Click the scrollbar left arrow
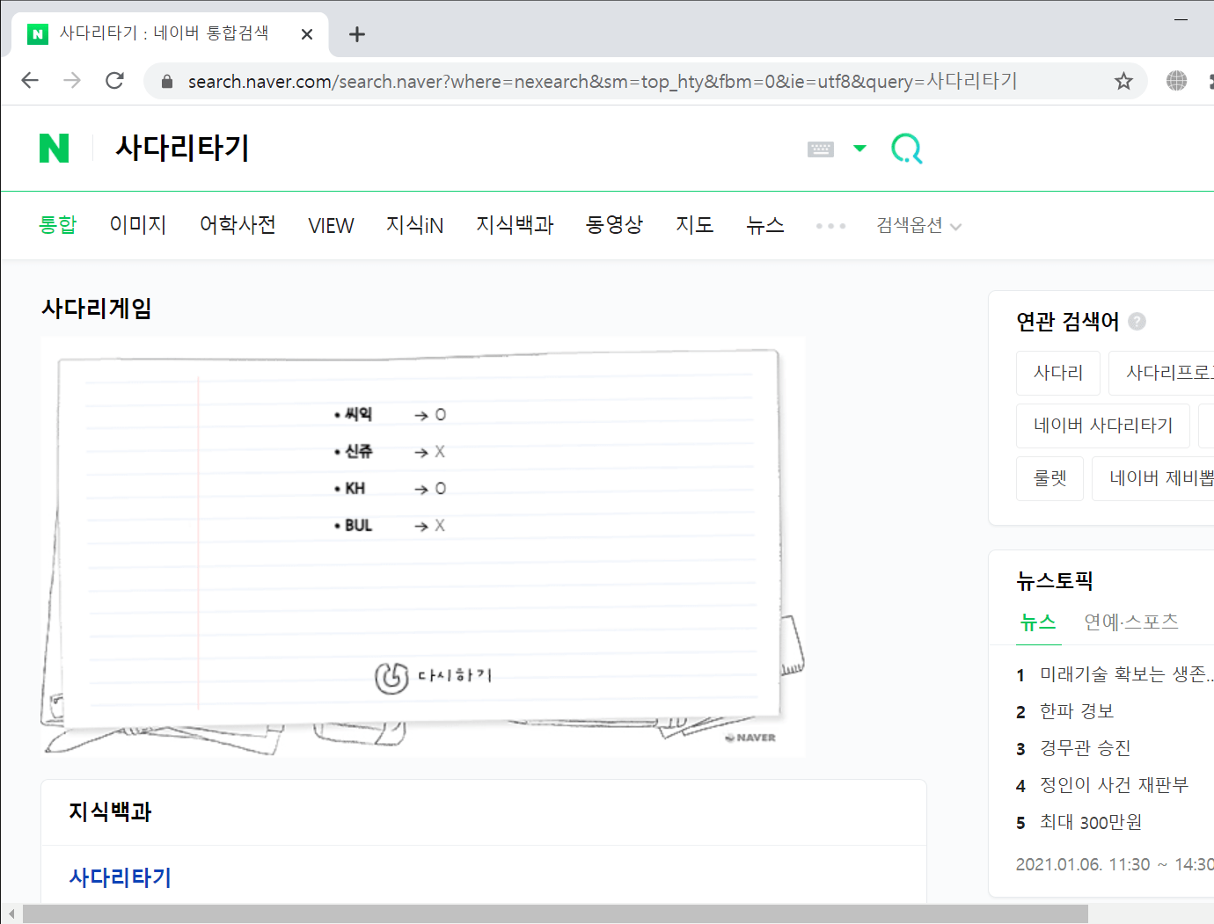Screen dimensions: 1214x924 (11, 914)
